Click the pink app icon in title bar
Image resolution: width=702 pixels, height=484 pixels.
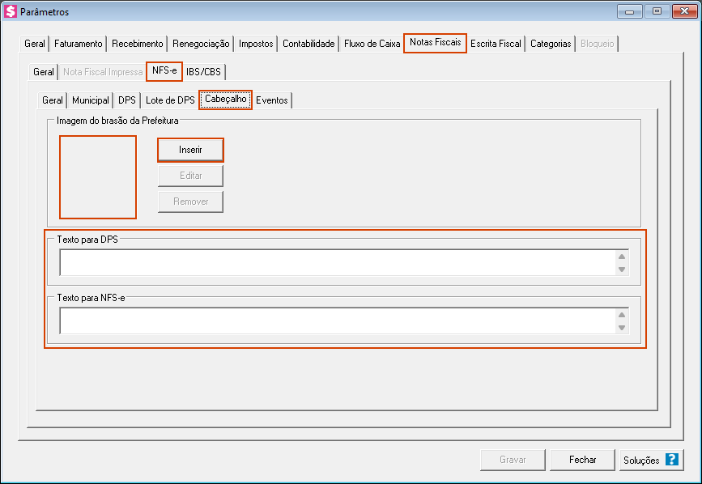pyautogui.click(x=11, y=11)
